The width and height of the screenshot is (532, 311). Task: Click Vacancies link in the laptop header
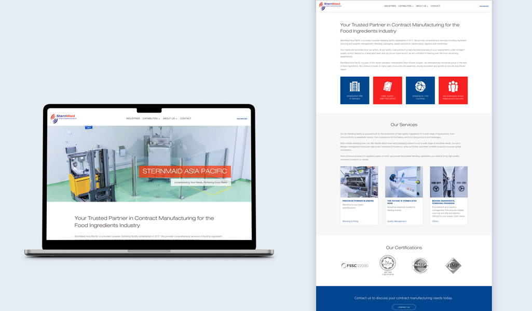click(x=242, y=119)
